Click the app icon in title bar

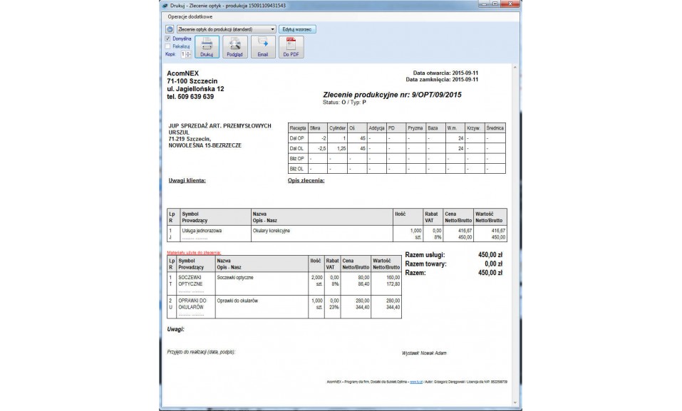pos(165,4)
